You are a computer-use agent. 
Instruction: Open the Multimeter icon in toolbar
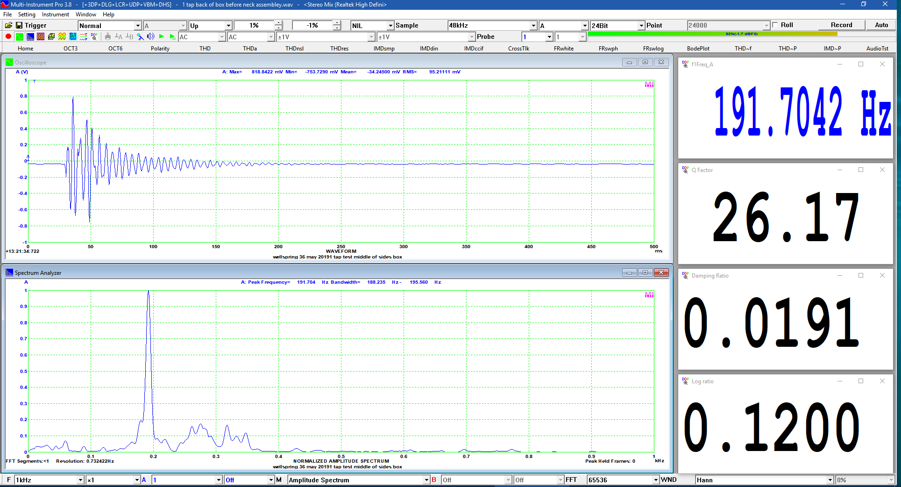point(41,36)
